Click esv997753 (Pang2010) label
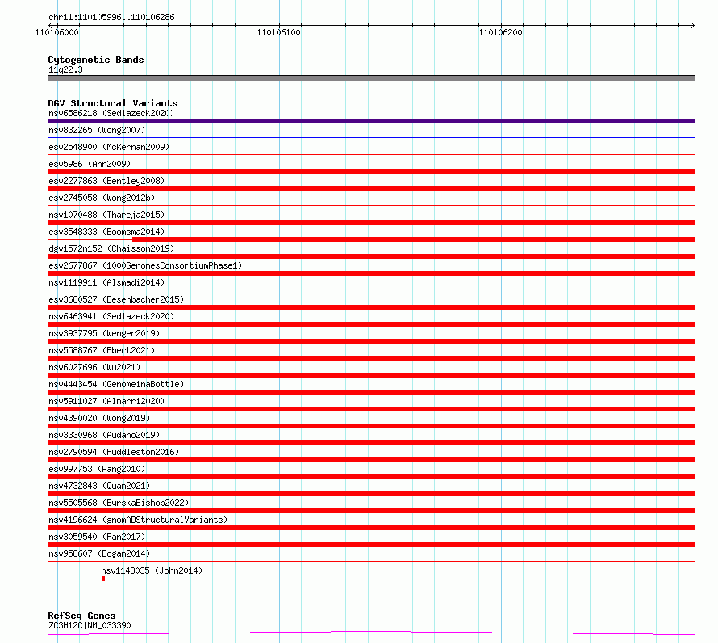Image resolution: width=718 pixels, height=643 pixels. click(x=97, y=469)
